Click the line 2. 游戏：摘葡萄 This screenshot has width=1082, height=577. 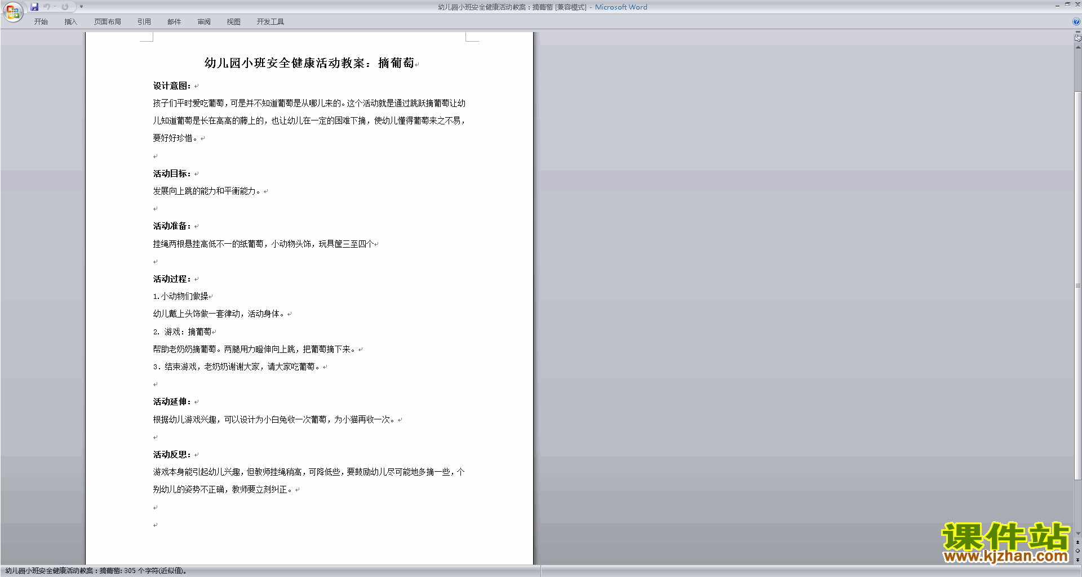[182, 332]
